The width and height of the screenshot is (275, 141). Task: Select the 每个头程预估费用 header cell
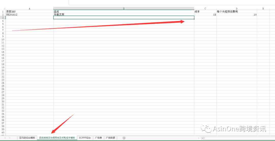pyautogui.click(x=237, y=12)
